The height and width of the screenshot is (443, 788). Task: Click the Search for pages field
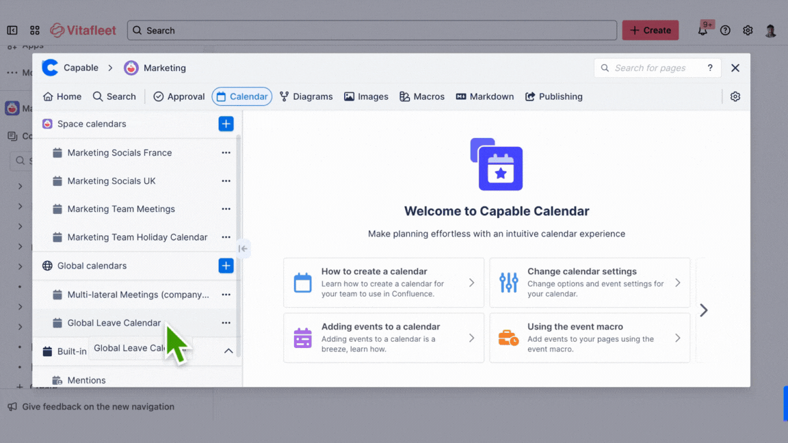pos(653,68)
